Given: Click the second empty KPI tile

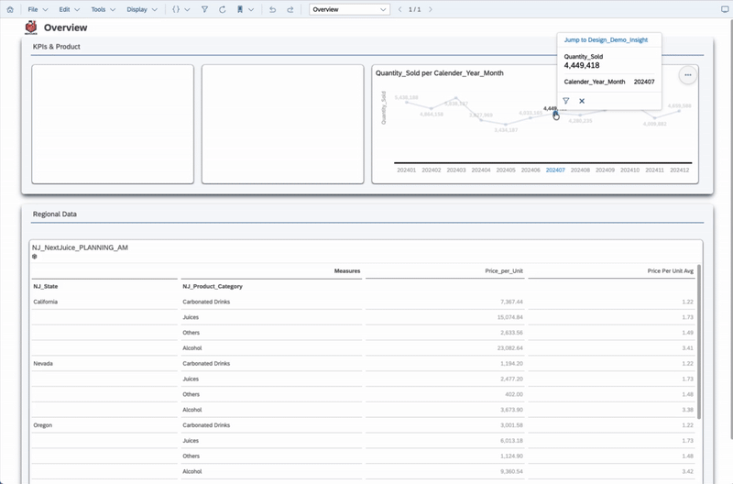Looking at the screenshot, I should 282,124.
